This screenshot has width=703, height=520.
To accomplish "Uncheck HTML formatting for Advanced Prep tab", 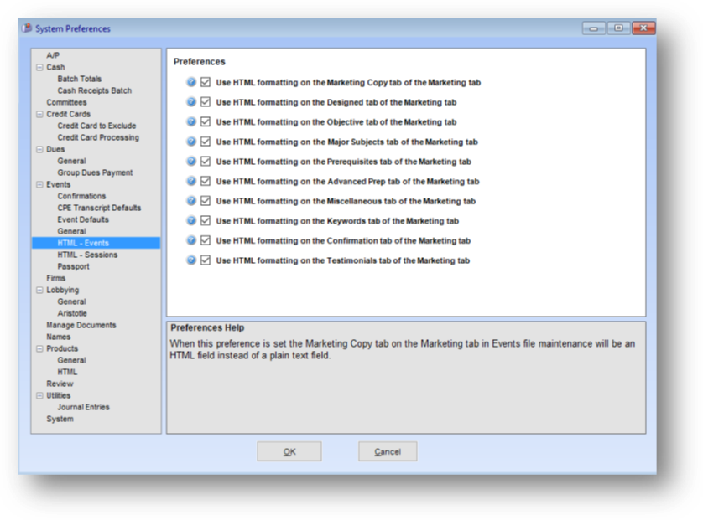I will pyautogui.click(x=206, y=181).
